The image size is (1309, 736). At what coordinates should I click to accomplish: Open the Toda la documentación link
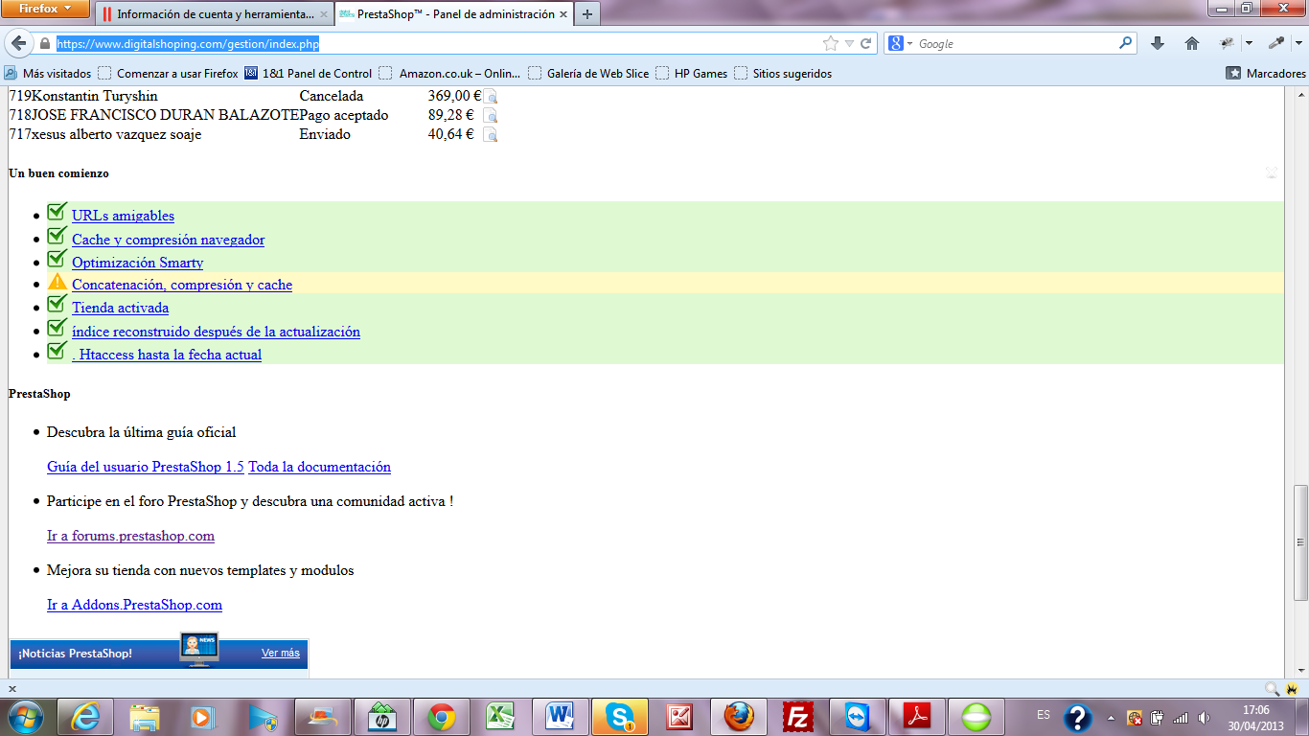(319, 467)
